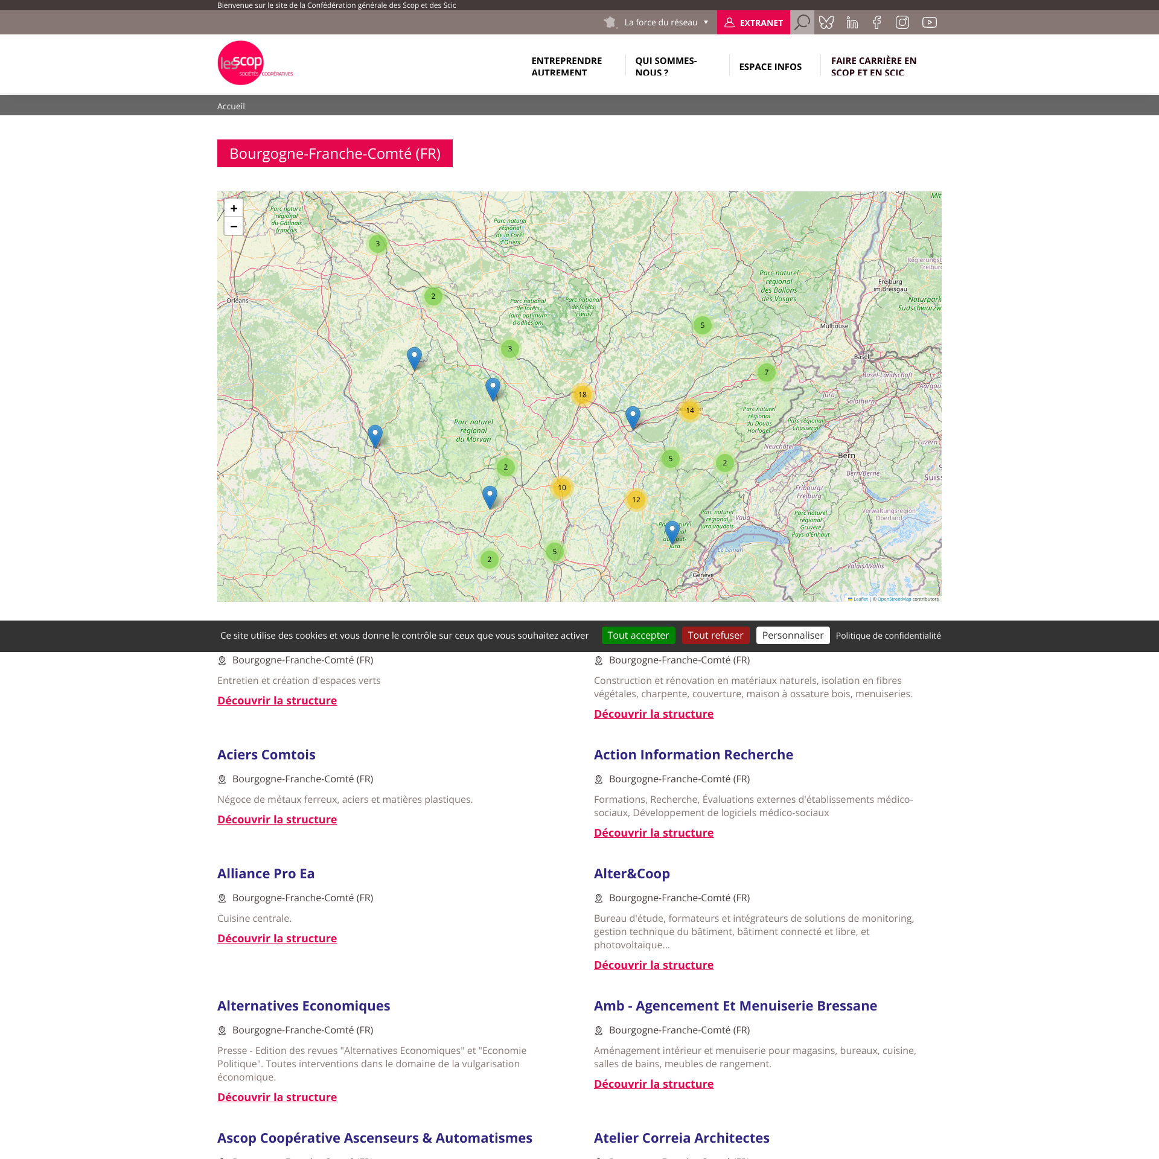The image size is (1159, 1159).
Task: Open the Alter&Coop title link
Action: point(632,873)
